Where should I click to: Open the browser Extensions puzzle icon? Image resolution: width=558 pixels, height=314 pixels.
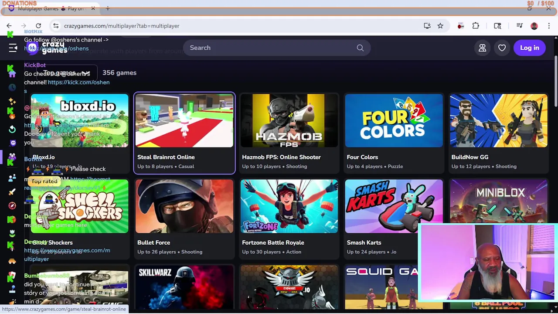coord(476,26)
